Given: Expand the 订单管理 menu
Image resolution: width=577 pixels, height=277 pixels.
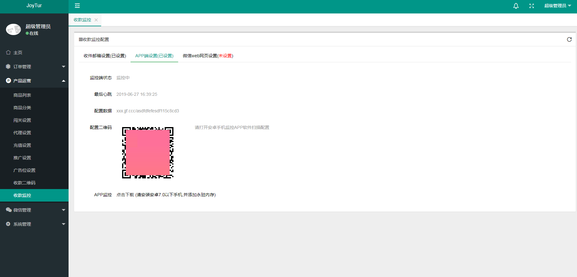Looking at the screenshot, I should [x=34, y=67].
